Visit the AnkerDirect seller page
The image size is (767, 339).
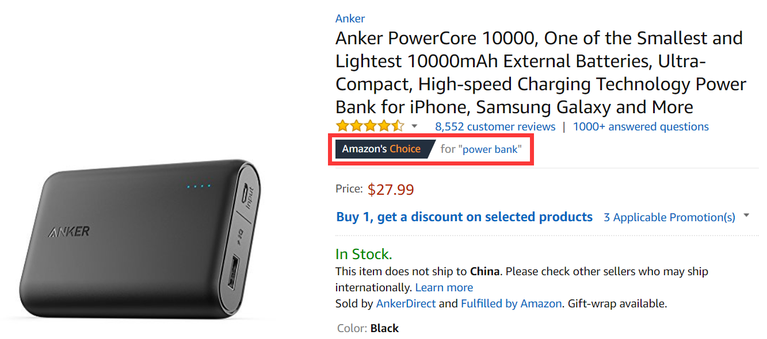point(406,303)
